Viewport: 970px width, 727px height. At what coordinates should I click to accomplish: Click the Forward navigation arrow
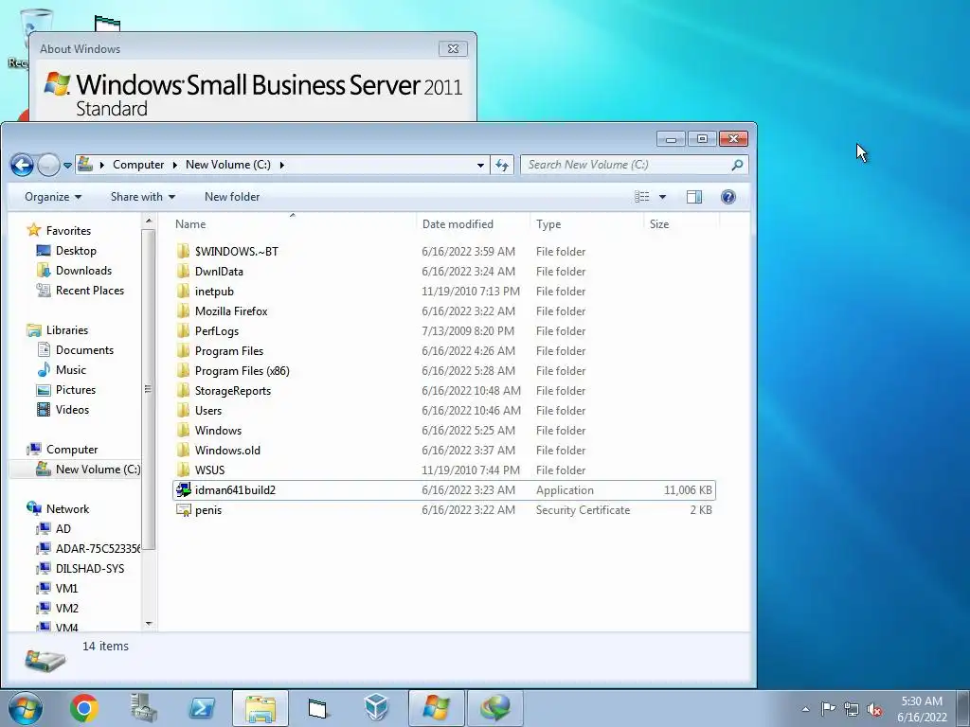[x=48, y=165]
